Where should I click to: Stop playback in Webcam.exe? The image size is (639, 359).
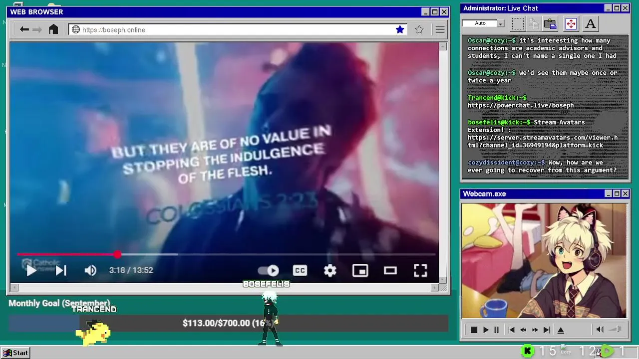point(474,330)
